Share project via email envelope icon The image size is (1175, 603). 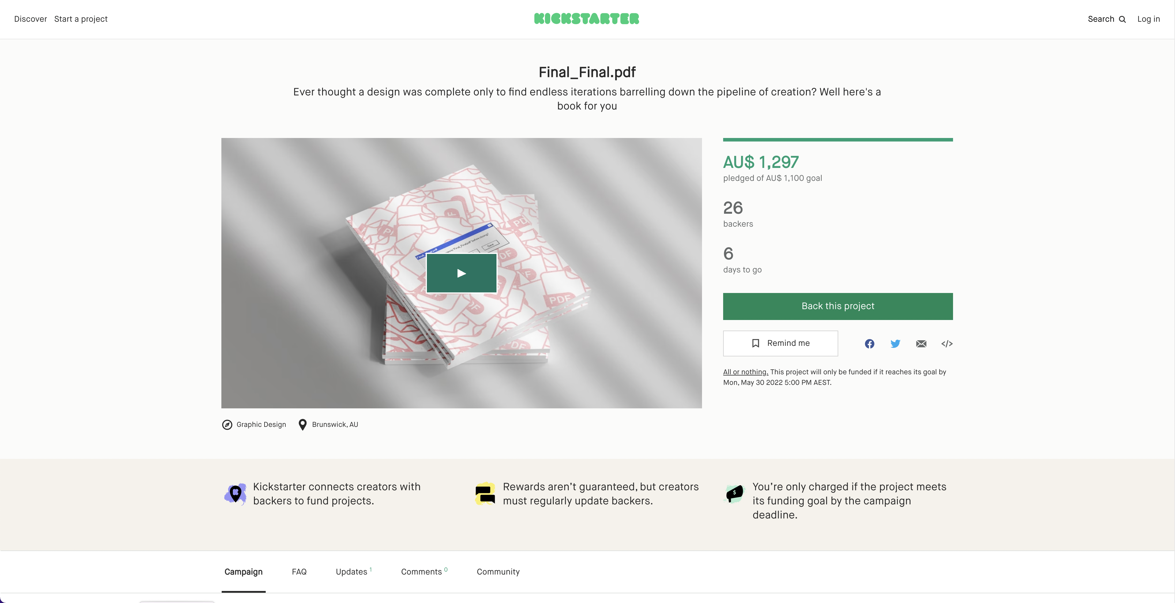[921, 343]
